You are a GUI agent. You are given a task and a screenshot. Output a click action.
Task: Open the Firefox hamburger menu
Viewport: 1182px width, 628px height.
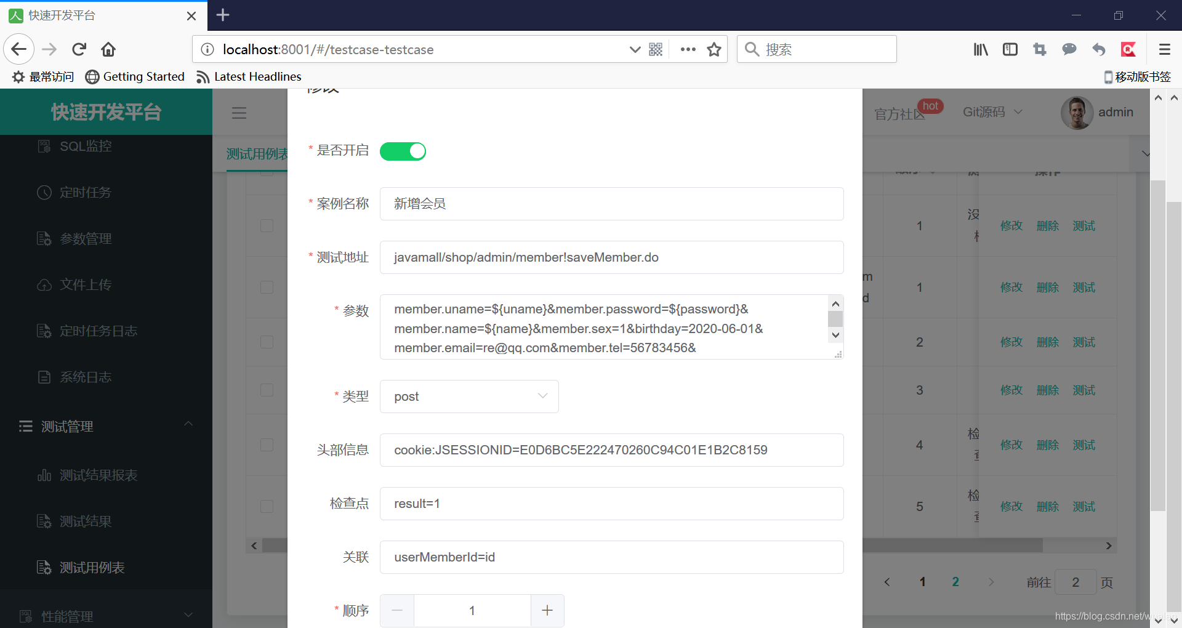point(1164,49)
